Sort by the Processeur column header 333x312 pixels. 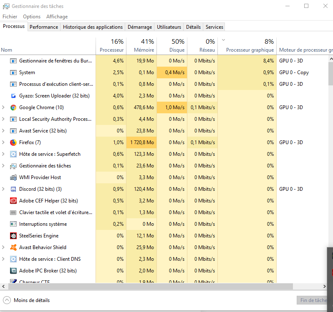pos(111,46)
